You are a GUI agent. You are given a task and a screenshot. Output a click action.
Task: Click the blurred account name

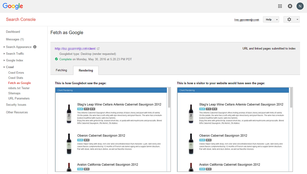(x=247, y=20)
